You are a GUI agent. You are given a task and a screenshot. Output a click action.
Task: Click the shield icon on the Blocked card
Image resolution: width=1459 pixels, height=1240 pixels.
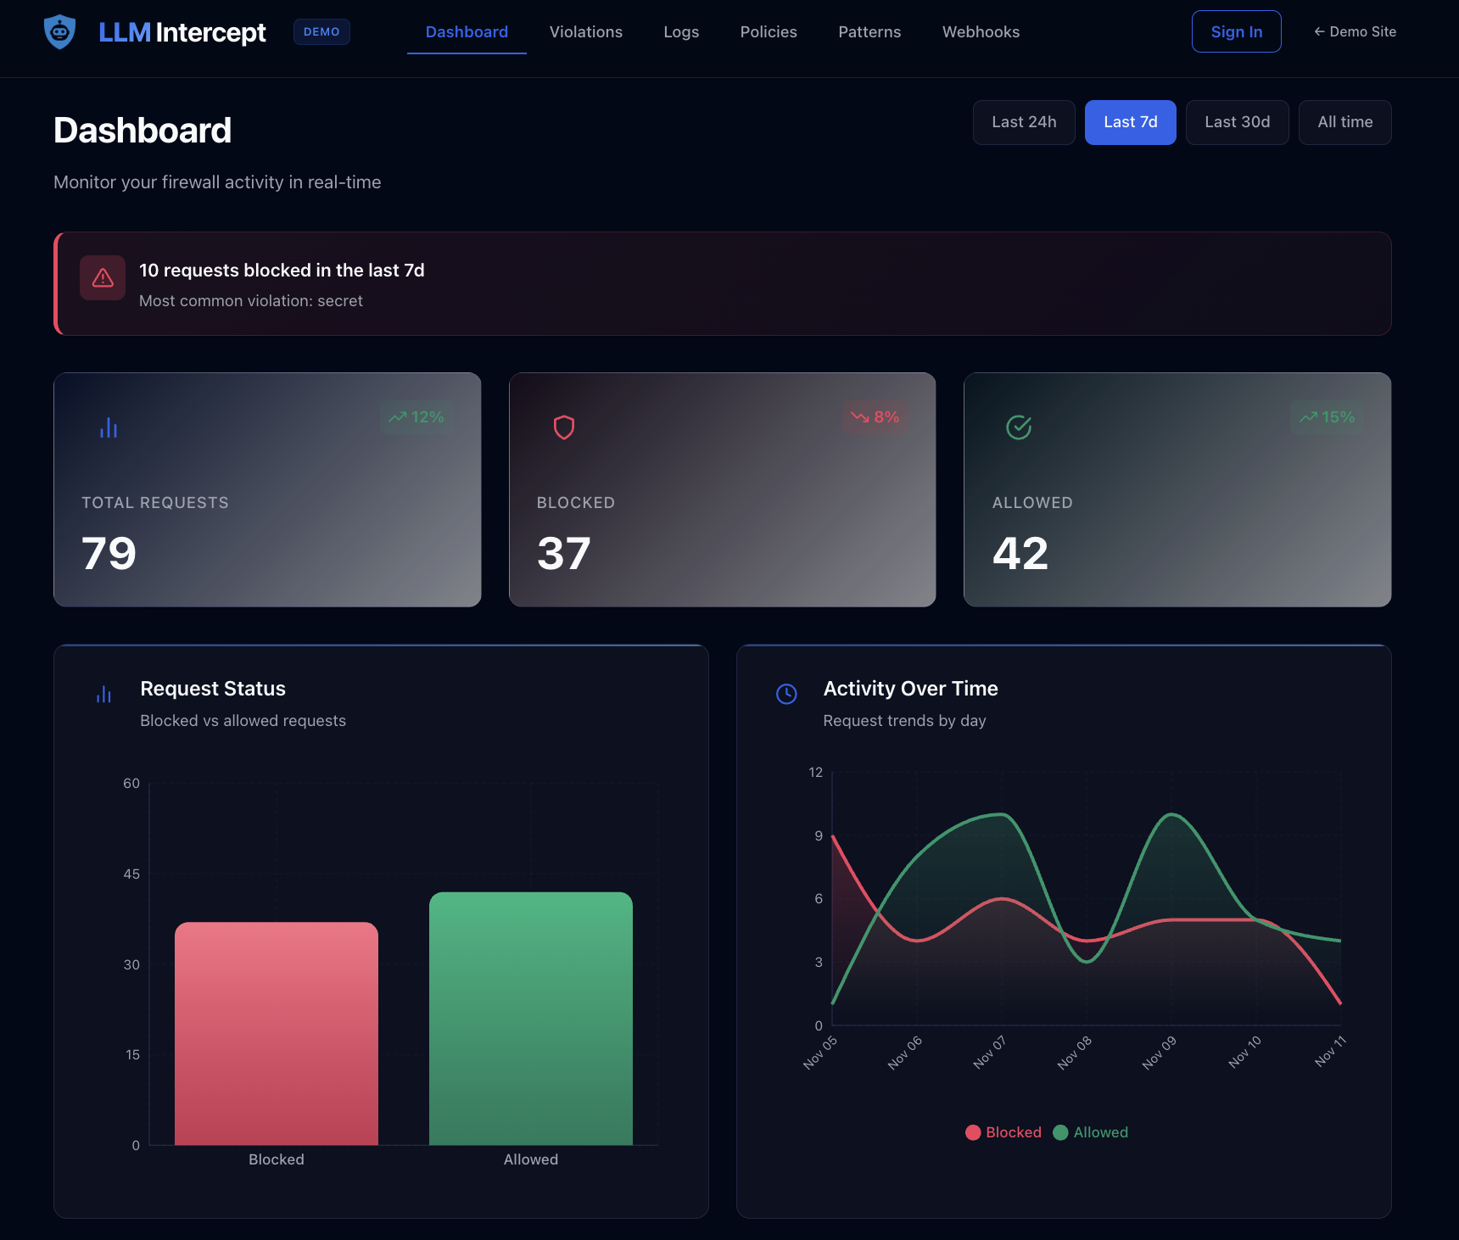(562, 427)
